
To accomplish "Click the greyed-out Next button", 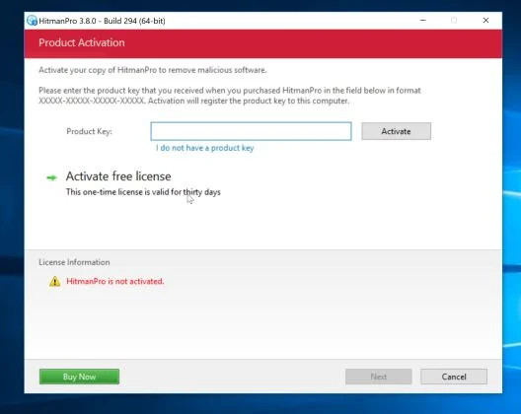I will [x=379, y=377].
